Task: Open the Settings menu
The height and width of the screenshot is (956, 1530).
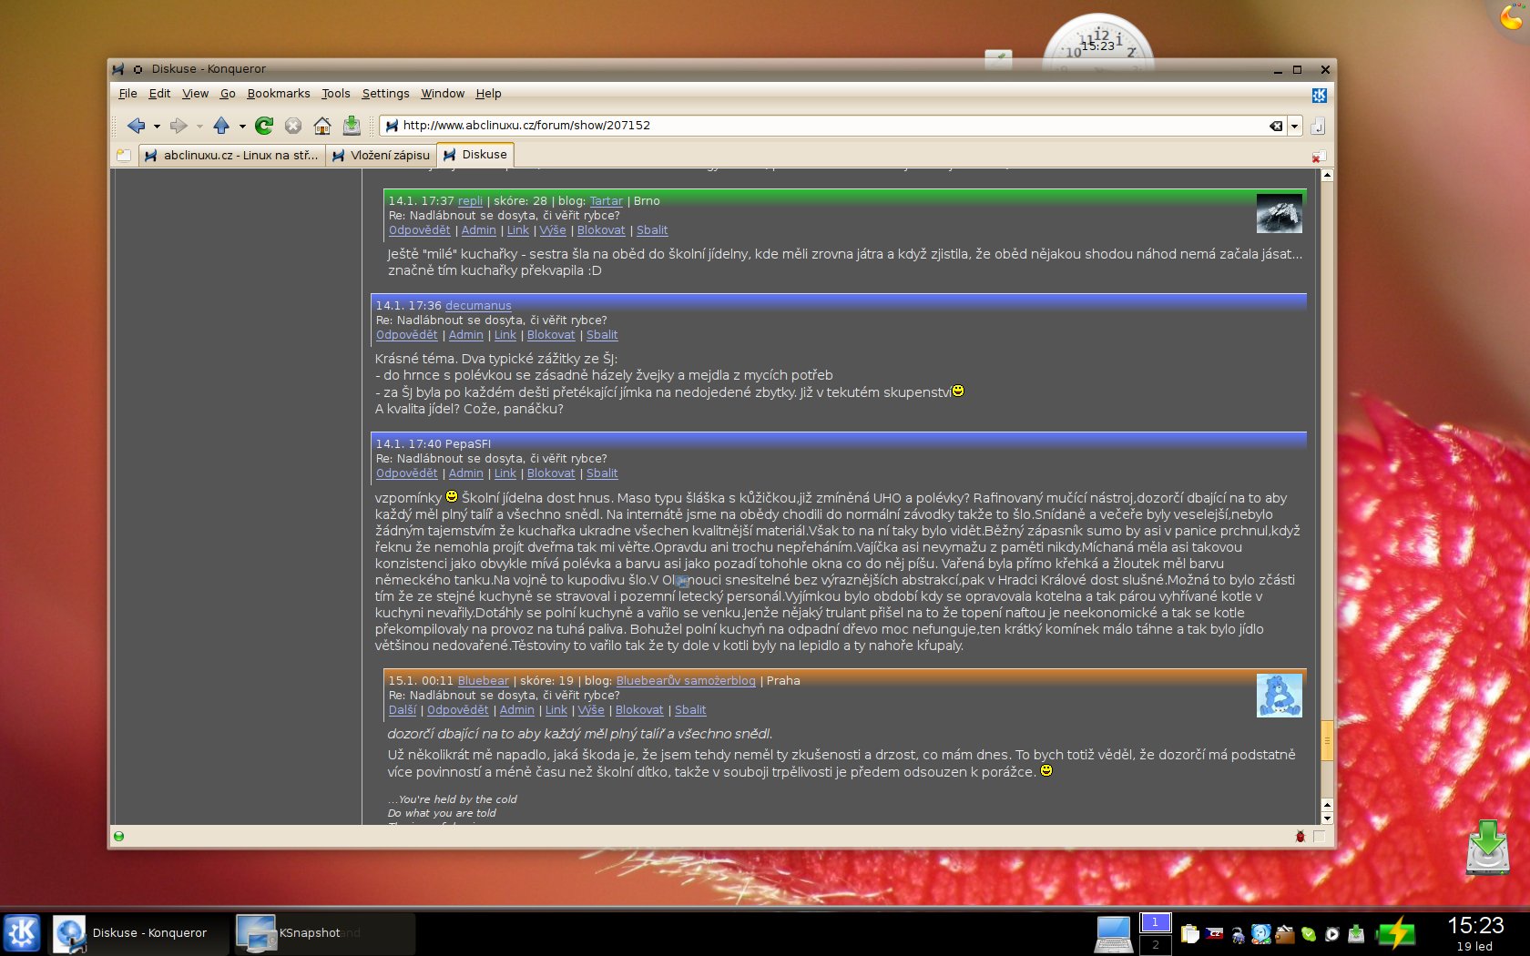Action: 385,94
